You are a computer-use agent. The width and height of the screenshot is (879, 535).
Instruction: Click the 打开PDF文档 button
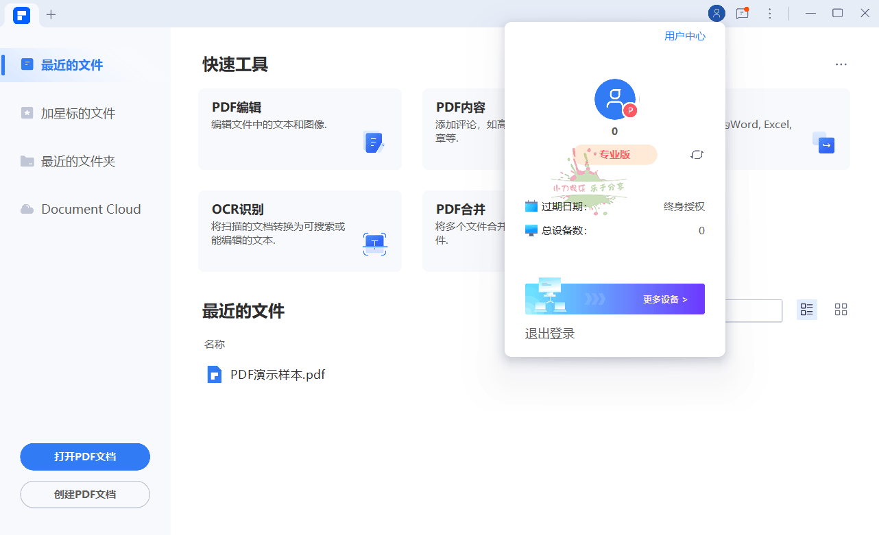(85, 457)
